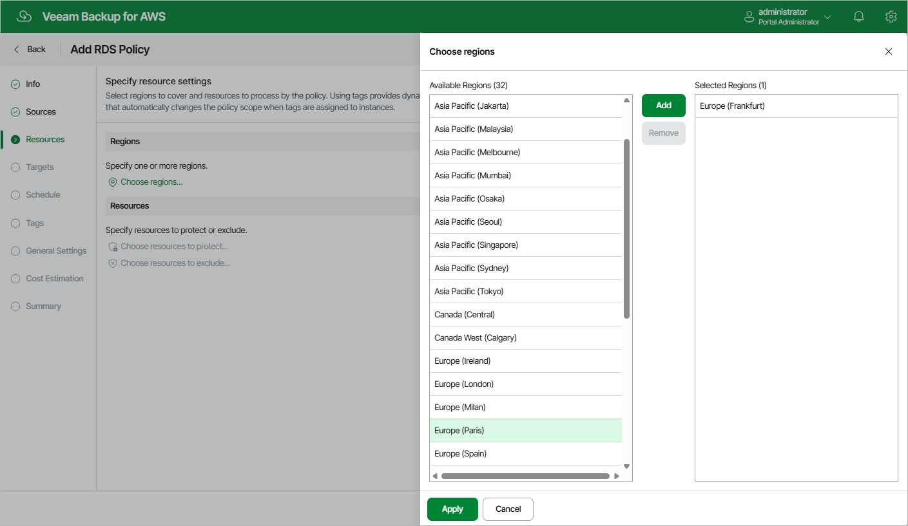Click the Veeam cloud logo icon
Screen dimensions: 908x526
coord(24,17)
